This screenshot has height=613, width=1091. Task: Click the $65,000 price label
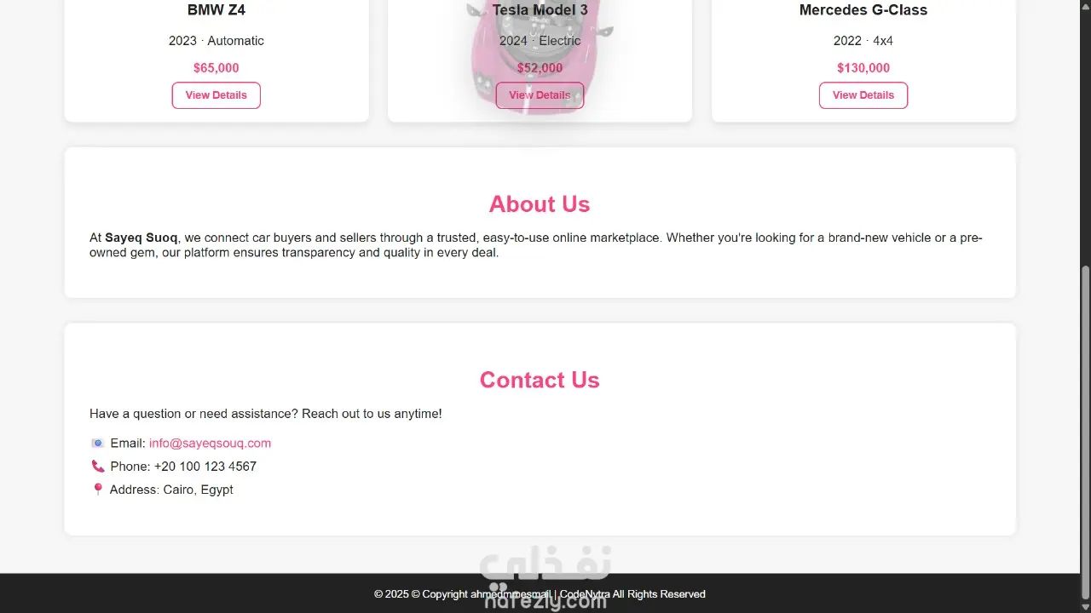(x=216, y=68)
